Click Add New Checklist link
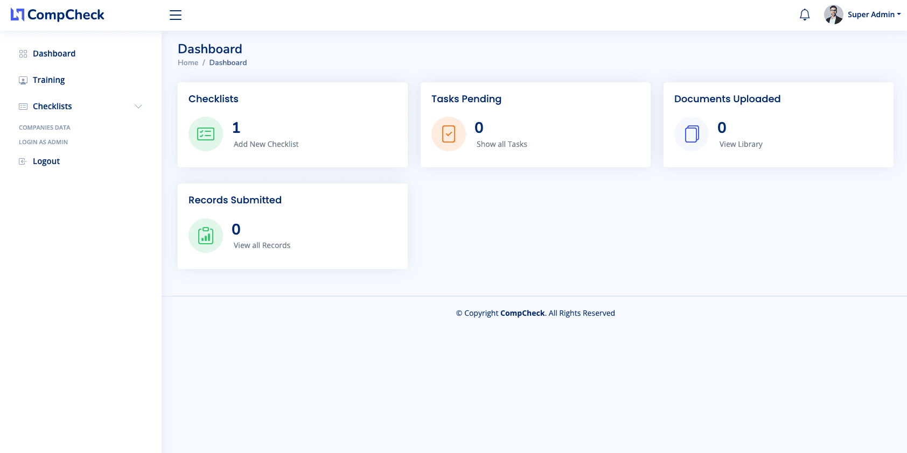907x453 pixels. click(266, 144)
